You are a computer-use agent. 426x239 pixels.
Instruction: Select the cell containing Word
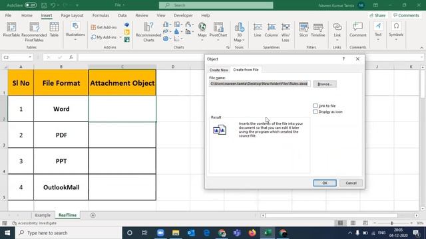pyautogui.click(x=61, y=109)
